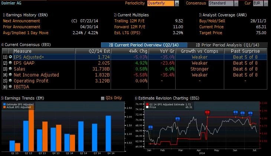This screenshot has height=156, width=271.
Task: Click the red event marker in late April on the EEG chart
Action: click(208, 113)
